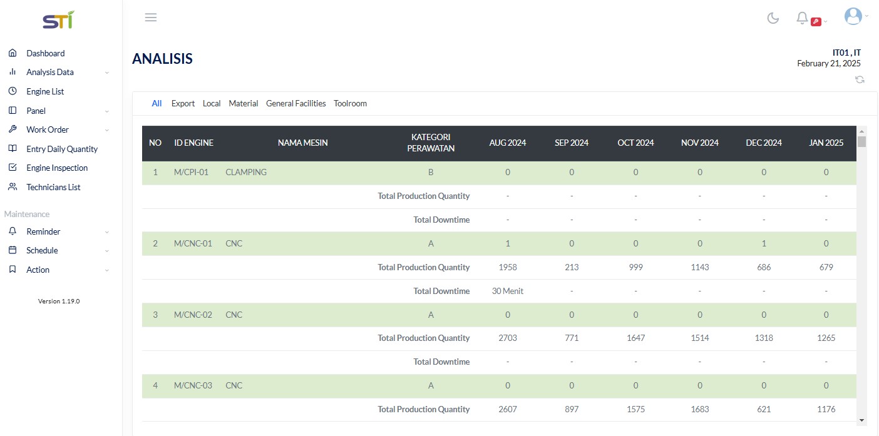Switch to the Export tab
This screenshot has width=879, height=436.
tap(183, 103)
